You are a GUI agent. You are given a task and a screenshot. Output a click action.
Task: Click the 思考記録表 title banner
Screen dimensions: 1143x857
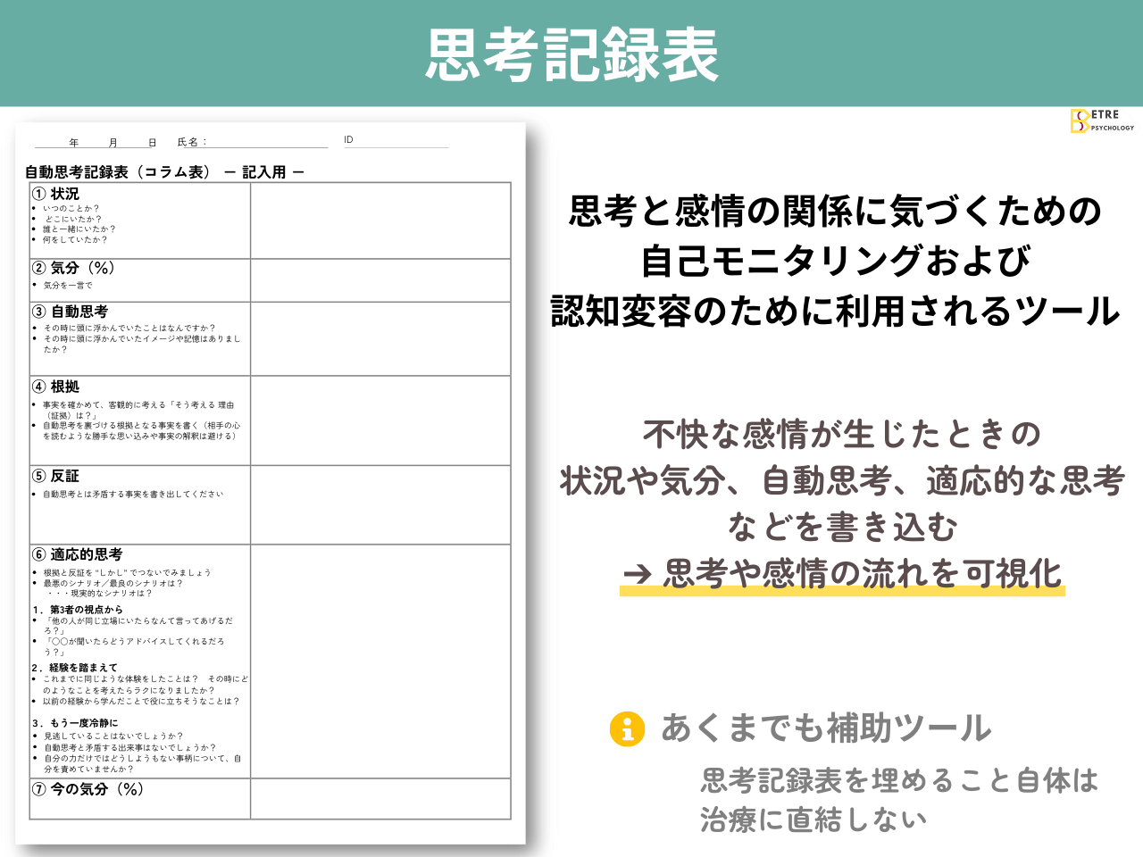tap(571, 52)
